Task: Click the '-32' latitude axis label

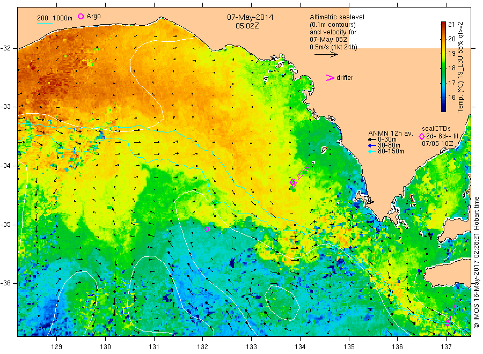Action: pyautogui.click(x=6, y=48)
